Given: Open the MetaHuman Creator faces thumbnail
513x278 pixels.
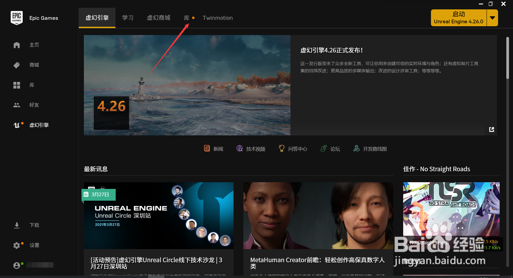Looking at the screenshot, I should point(318,216).
